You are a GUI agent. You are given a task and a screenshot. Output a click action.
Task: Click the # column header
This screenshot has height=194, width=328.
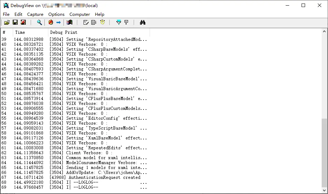[7, 32]
